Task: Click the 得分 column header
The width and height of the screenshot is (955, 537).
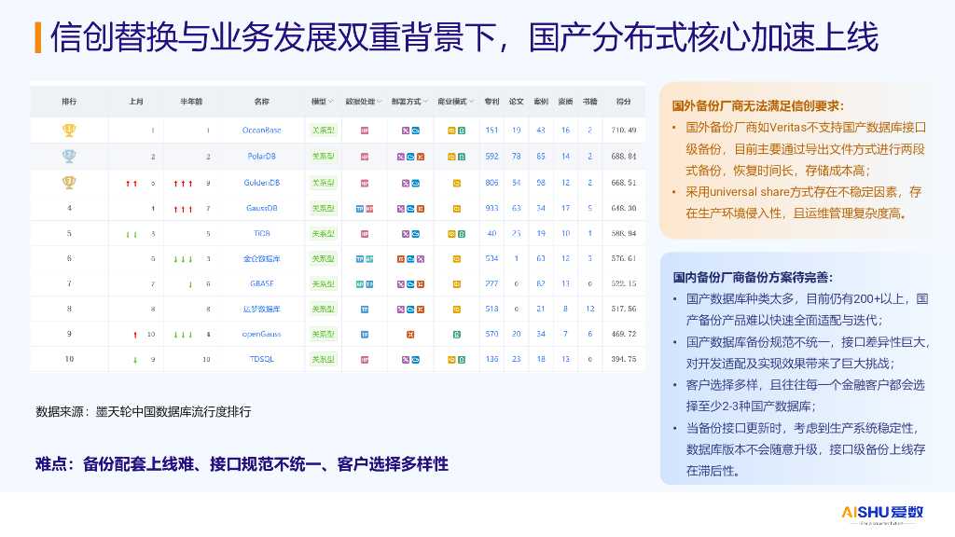Action: [x=623, y=101]
